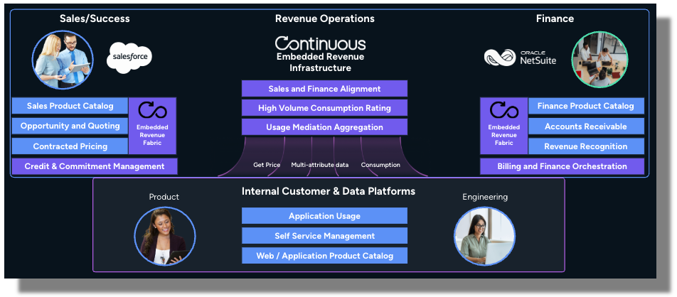Click the Salesforce cloud logo
This screenshot has width=677, height=297.
pyautogui.click(x=129, y=57)
